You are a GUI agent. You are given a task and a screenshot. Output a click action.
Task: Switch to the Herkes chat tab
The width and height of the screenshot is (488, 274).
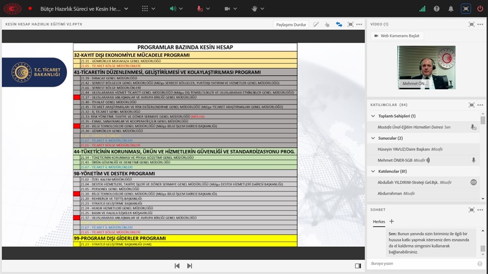pos(379,221)
